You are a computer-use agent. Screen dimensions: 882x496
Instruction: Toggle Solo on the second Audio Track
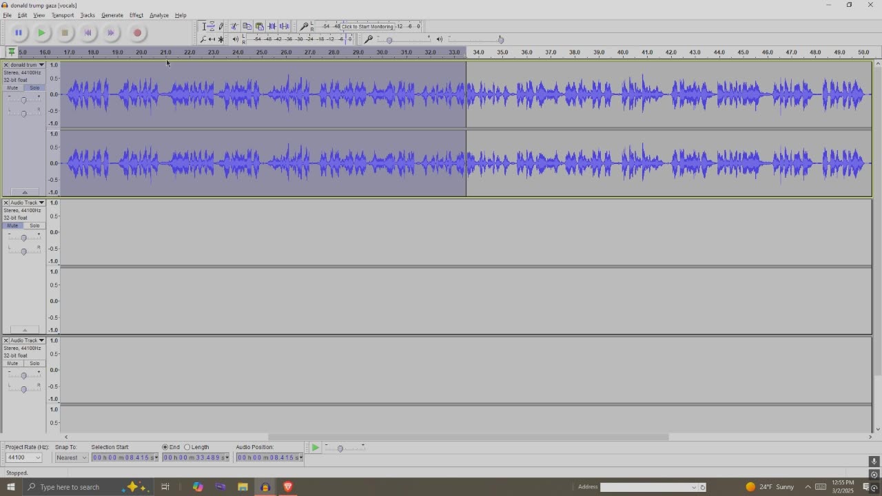click(34, 225)
